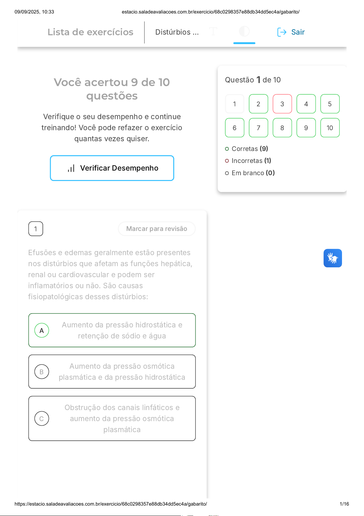Select question 5 in the navigator grid
The height and width of the screenshot is (516, 364).
coord(330,104)
